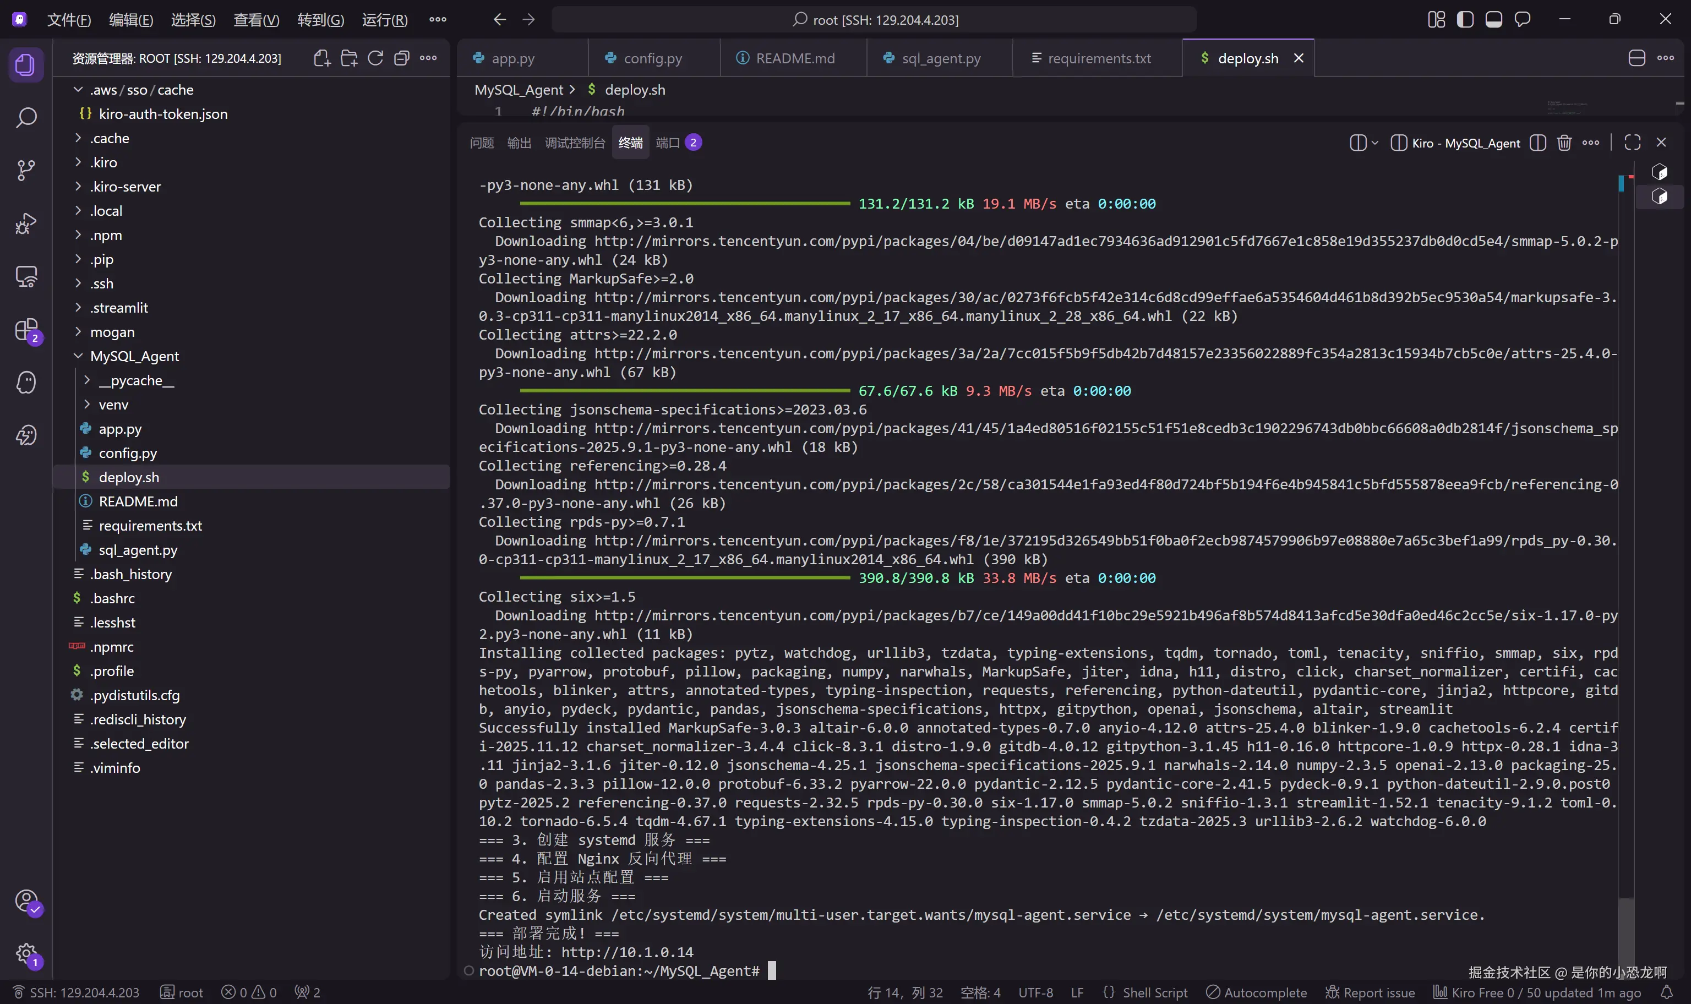Open the 运行(R) menu
The image size is (1691, 1004).
[x=384, y=20]
